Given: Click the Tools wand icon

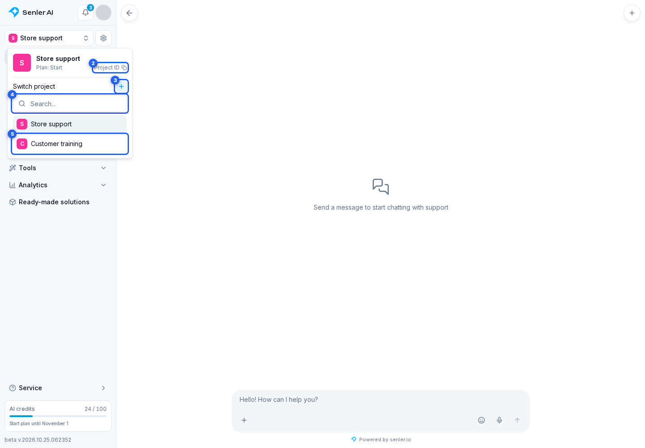Looking at the screenshot, I should coord(13,168).
